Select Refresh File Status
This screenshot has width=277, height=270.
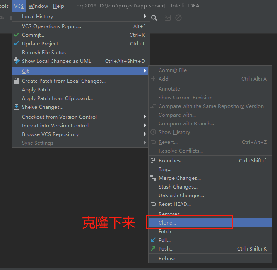pos(81,52)
